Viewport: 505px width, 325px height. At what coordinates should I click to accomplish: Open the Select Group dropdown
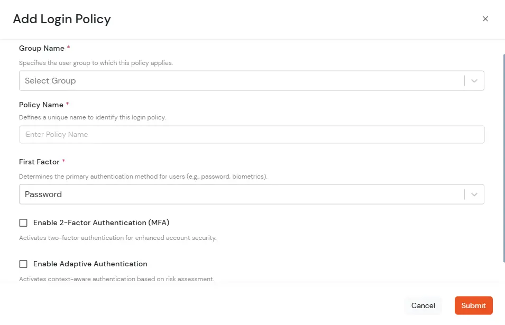tap(251, 80)
